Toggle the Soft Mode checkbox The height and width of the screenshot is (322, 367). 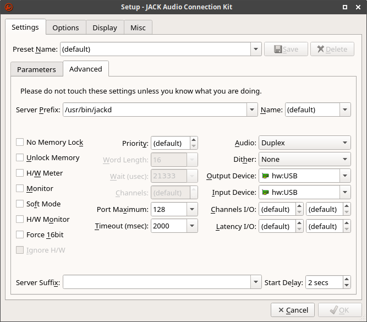(20, 204)
